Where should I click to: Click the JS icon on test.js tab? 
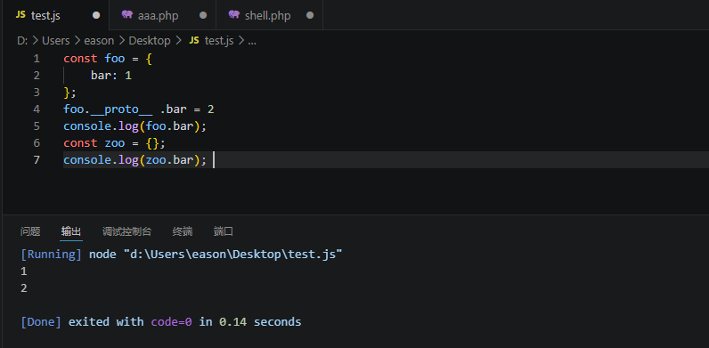pos(20,15)
